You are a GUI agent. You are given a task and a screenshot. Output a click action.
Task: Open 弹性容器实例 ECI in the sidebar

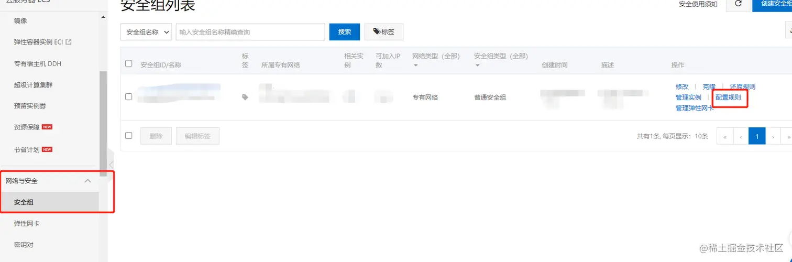point(38,42)
